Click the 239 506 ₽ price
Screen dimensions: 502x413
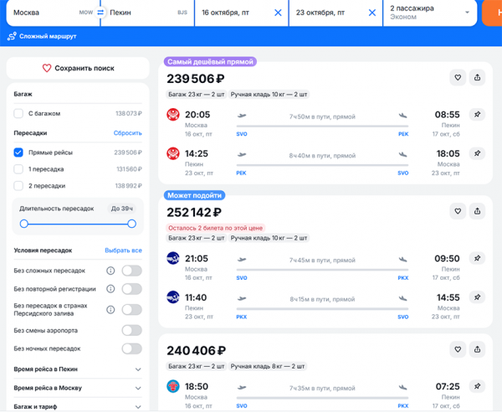tap(196, 79)
